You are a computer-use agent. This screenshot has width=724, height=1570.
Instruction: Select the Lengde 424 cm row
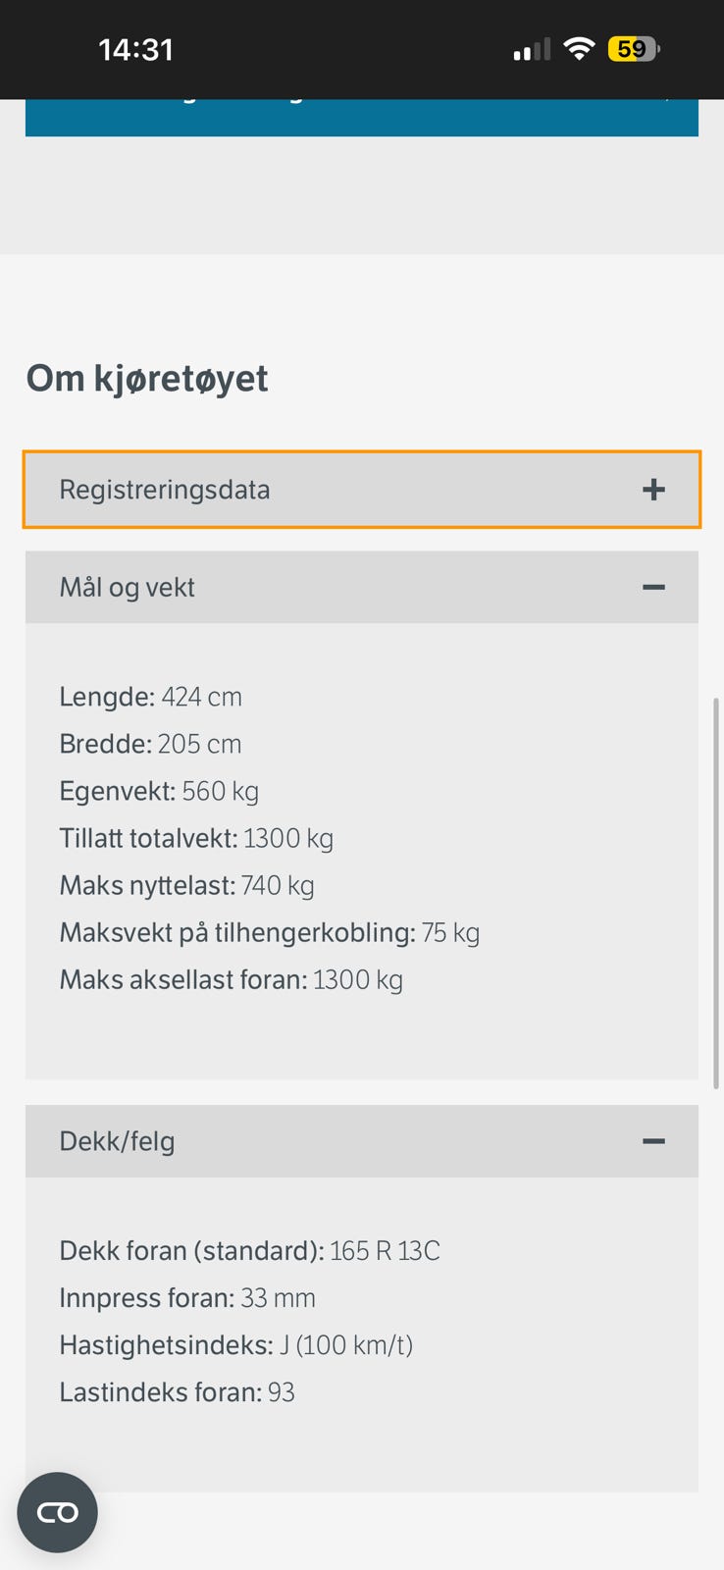[150, 697]
